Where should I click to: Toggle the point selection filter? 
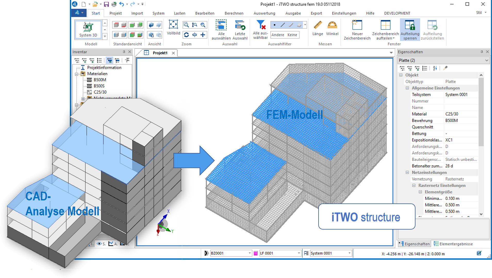(275, 25)
